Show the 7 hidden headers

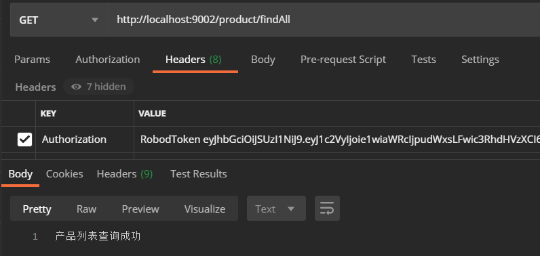pyautogui.click(x=98, y=87)
